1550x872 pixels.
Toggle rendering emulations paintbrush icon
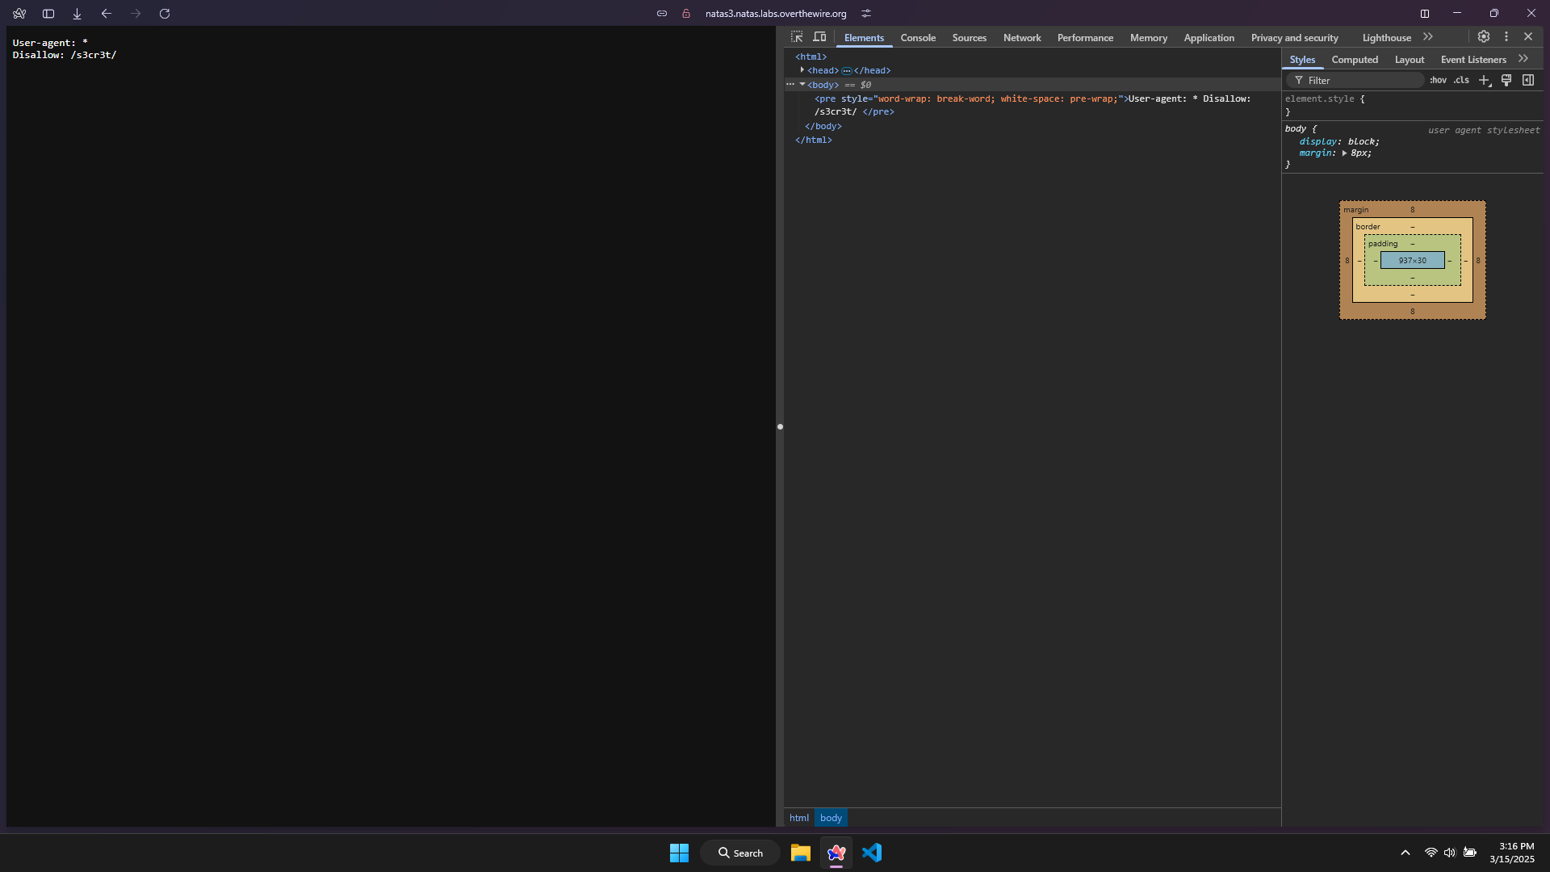coord(1506,81)
